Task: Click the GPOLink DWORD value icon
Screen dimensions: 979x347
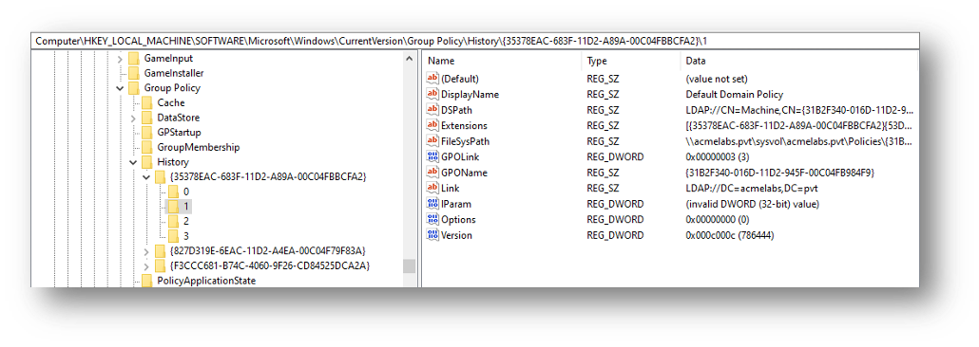Action: 432,156
